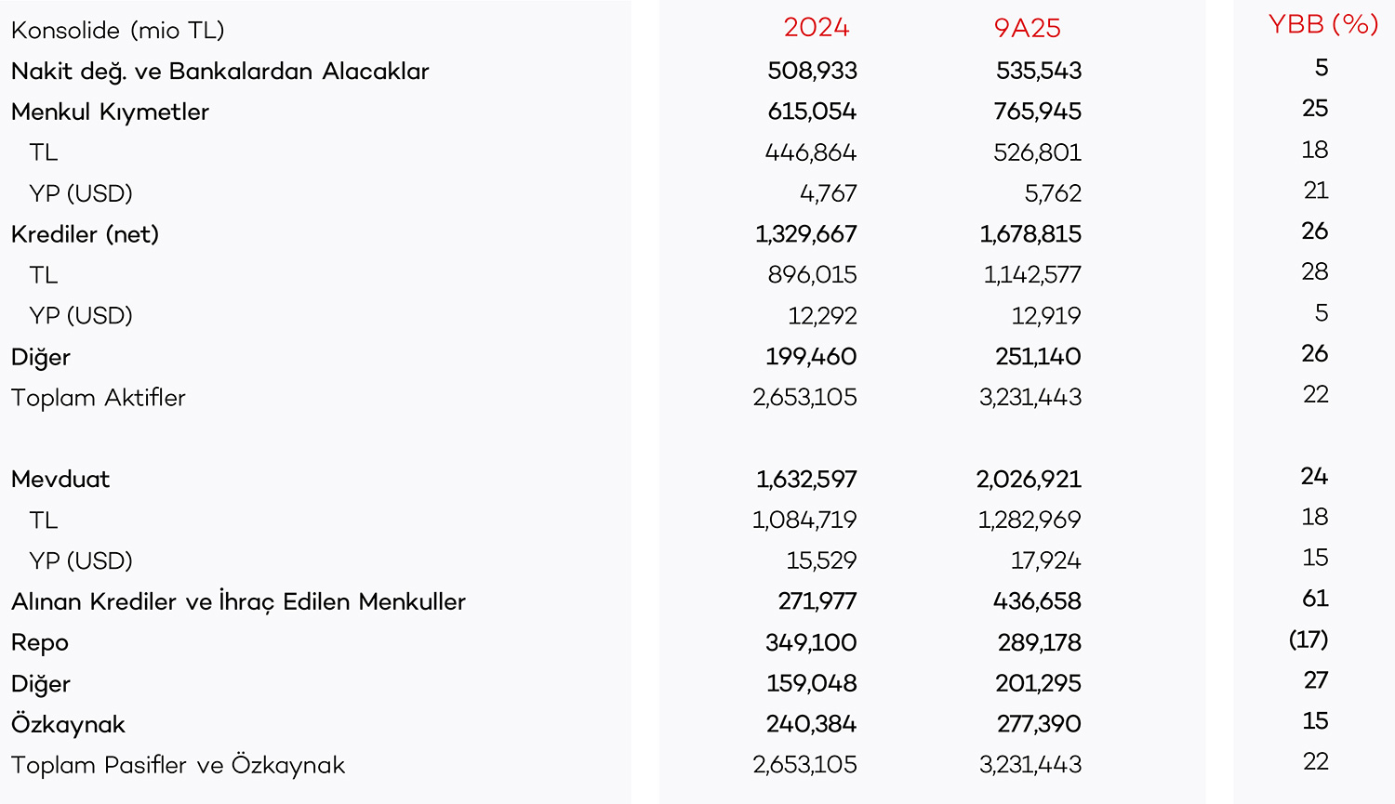Select the Nakit değ. ve Bankalardan Alacaklar row label
Image resolution: width=1395 pixels, height=804 pixels.
coord(220,72)
